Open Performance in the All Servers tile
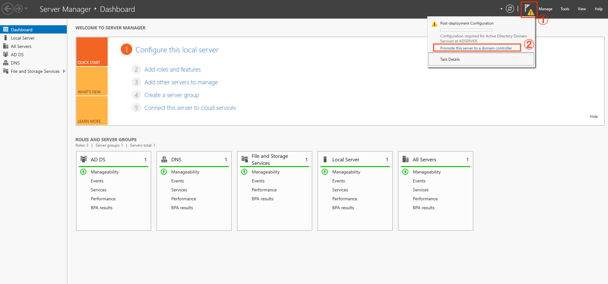Image resolution: width=608 pixels, height=284 pixels. pyautogui.click(x=425, y=199)
